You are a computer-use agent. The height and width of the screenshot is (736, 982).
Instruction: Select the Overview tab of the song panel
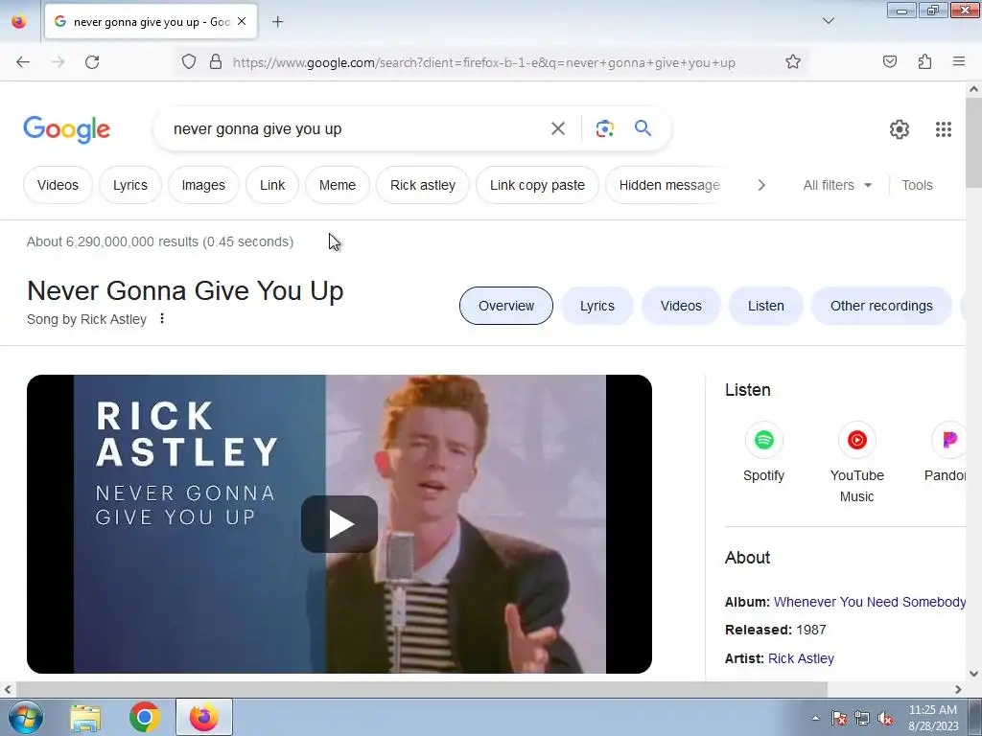click(506, 306)
